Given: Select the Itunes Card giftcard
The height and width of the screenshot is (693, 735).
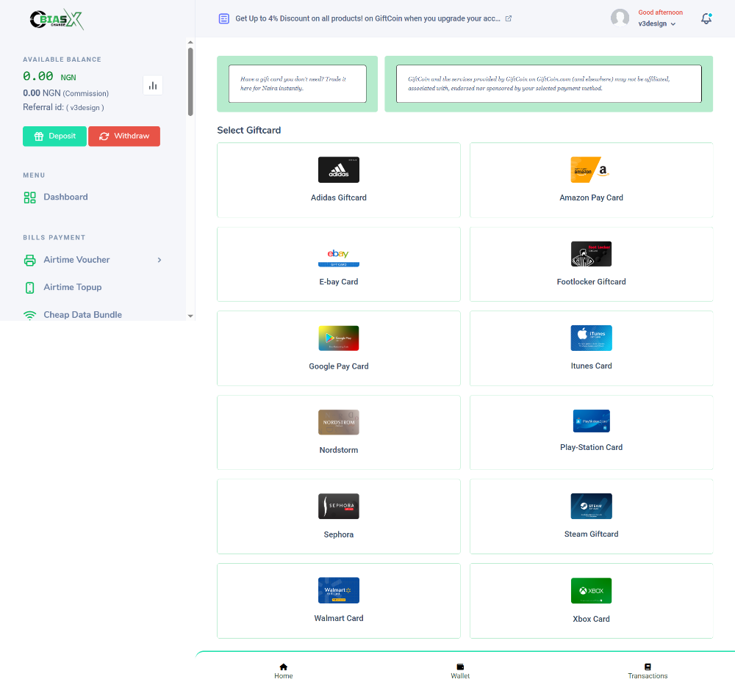Looking at the screenshot, I should coord(591,348).
